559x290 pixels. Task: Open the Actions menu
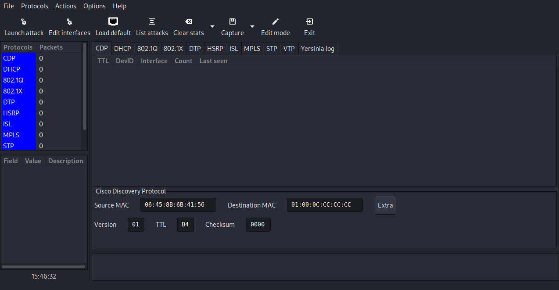[x=66, y=6]
